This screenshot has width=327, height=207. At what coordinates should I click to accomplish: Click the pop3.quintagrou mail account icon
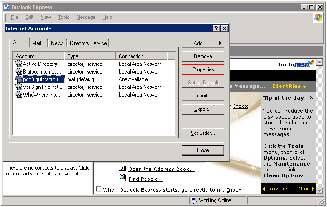[x=19, y=79]
